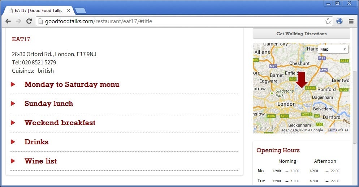This screenshot has width=359, height=187.
Task: Click the Afternoon column header
Action: point(325,161)
